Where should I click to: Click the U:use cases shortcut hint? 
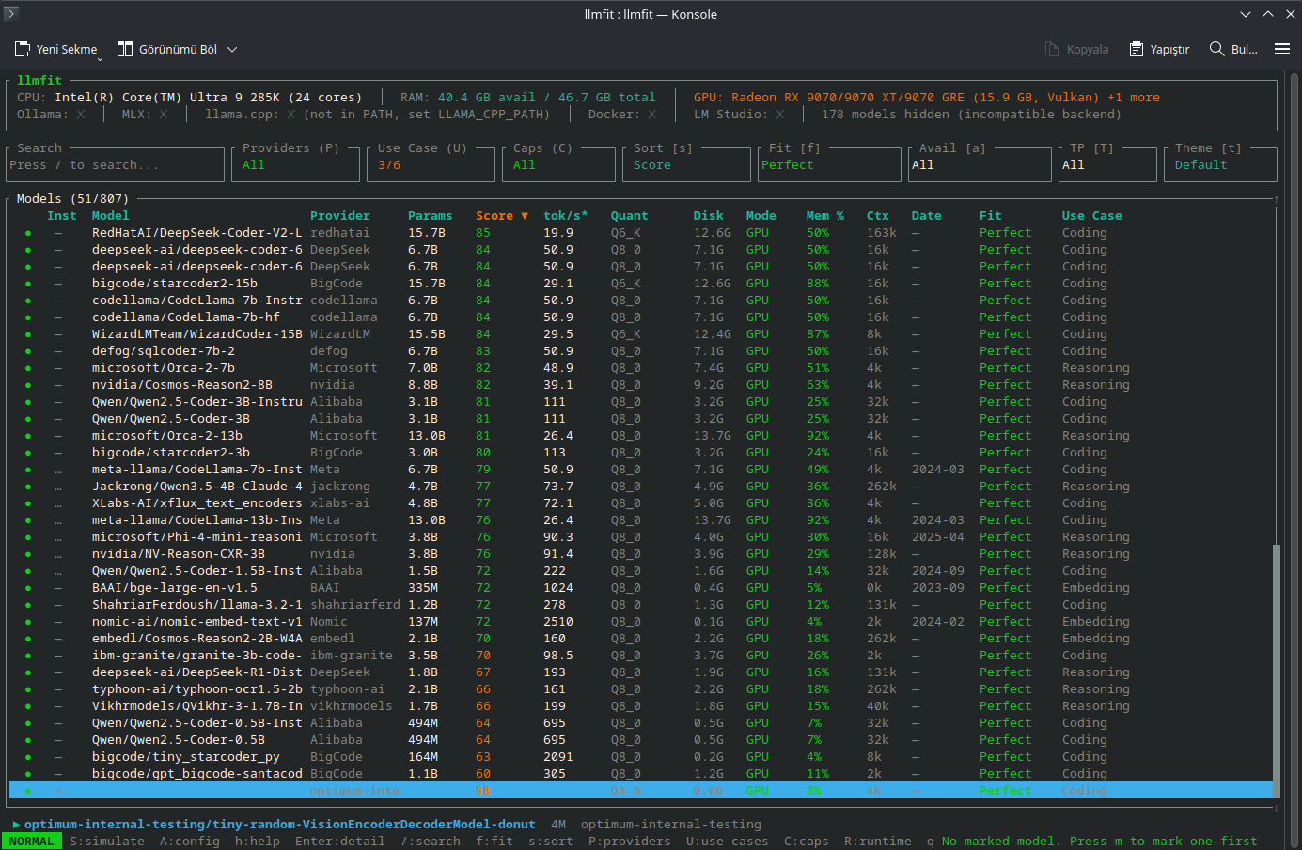728,842
